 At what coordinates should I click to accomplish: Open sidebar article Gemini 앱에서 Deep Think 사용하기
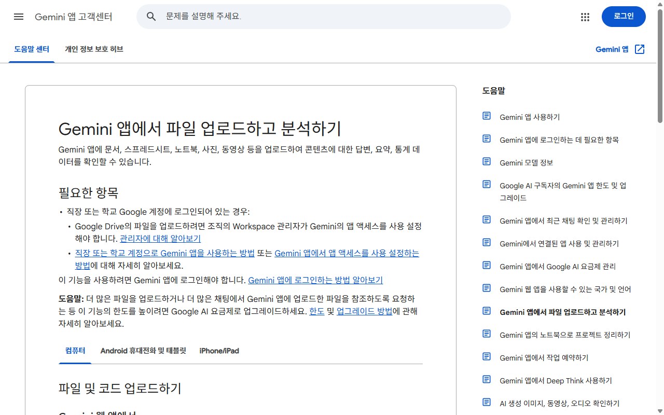pos(556,380)
